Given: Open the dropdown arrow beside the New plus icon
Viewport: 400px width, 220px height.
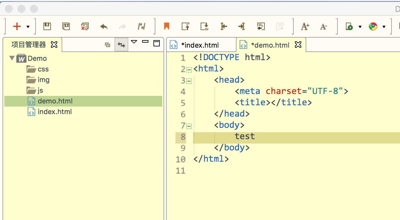Looking at the screenshot, I should 28,27.
